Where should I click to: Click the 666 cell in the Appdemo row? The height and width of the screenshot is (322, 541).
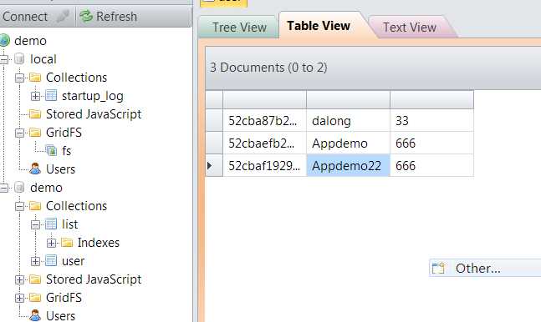click(431, 143)
